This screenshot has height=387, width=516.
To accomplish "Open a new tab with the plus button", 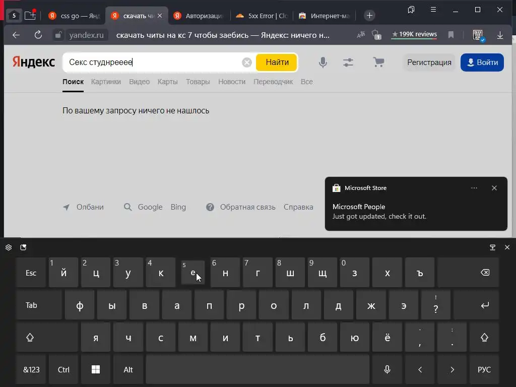I will click(x=369, y=16).
